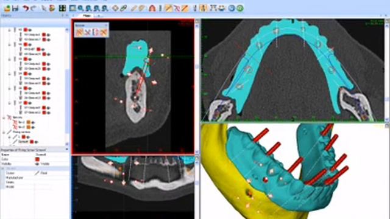Select the pointer cursor tool
The height and width of the screenshot is (219, 390).
point(44,8)
